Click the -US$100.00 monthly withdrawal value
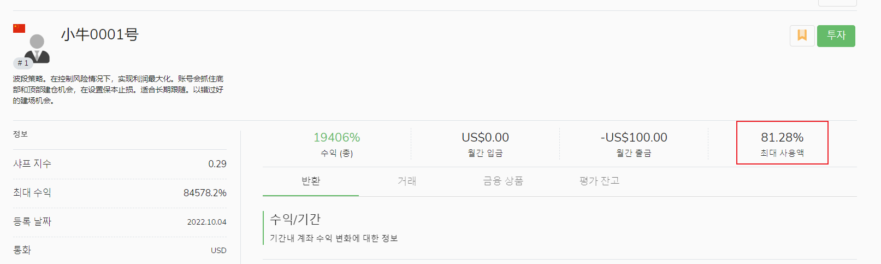The width and height of the screenshot is (881, 264). 634,137
